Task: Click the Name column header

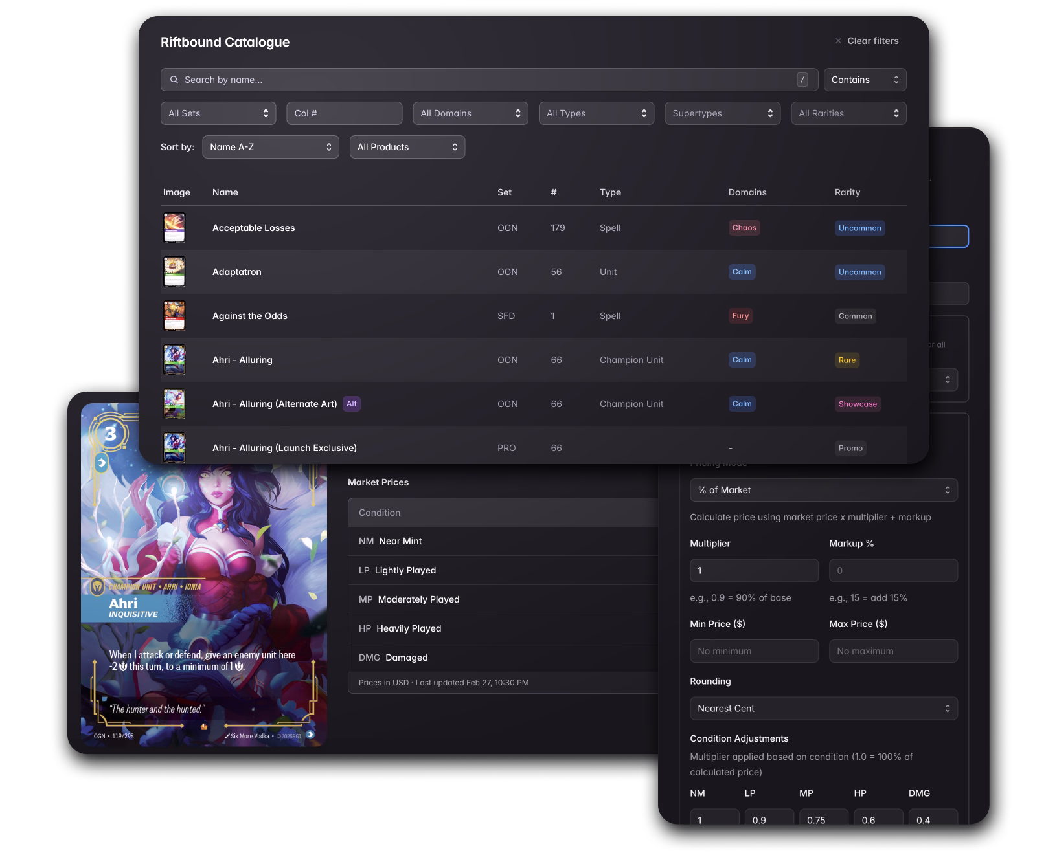Action: pos(225,192)
